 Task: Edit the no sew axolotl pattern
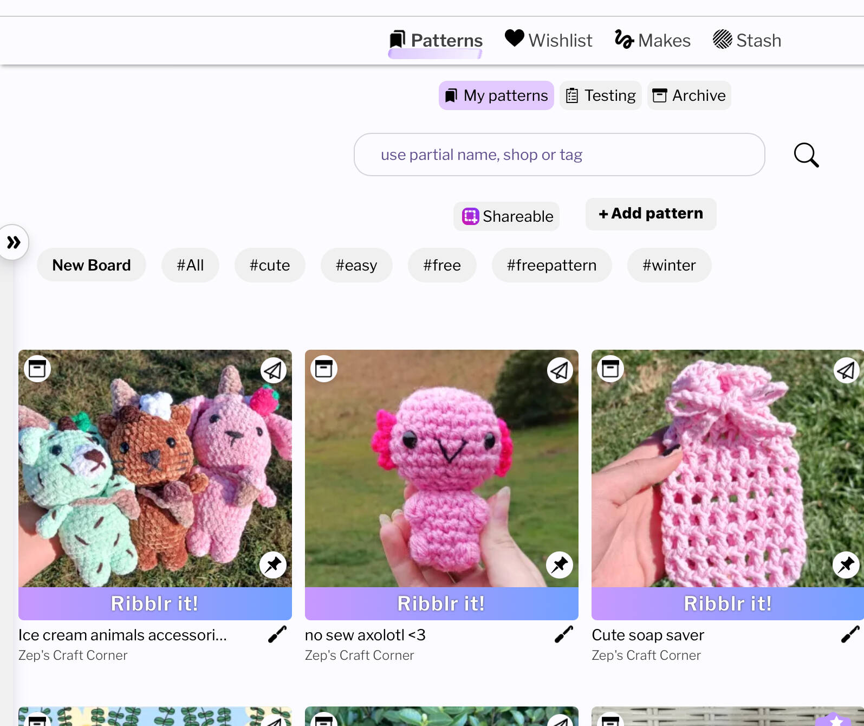point(563,634)
